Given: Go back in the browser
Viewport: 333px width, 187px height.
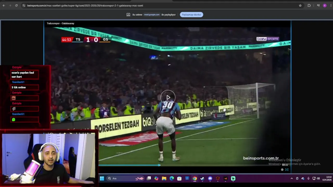Looking at the screenshot, I should click(x=4, y=5).
